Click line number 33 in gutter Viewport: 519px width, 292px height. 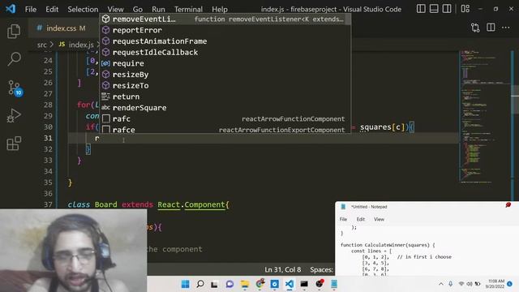tap(48, 161)
